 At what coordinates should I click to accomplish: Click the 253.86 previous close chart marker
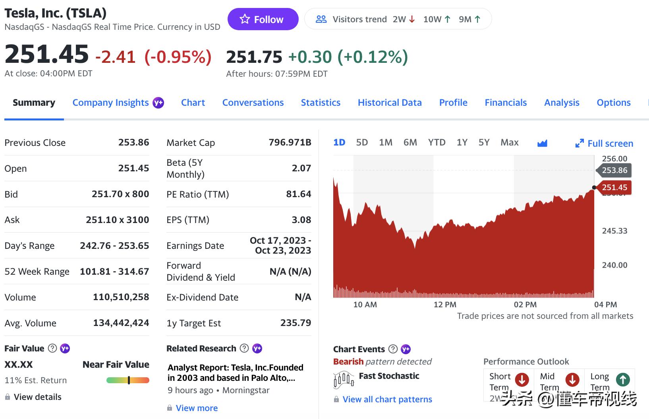614,170
